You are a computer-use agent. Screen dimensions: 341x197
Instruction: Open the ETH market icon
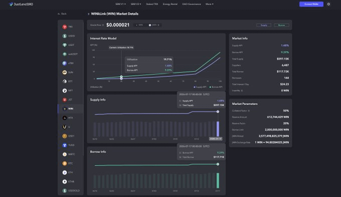65,172
